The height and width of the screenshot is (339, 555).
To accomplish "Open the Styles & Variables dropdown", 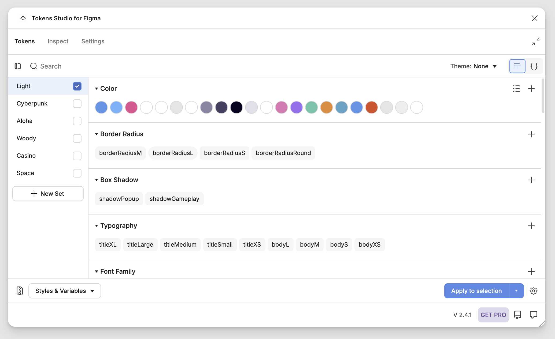I will [x=65, y=291].
